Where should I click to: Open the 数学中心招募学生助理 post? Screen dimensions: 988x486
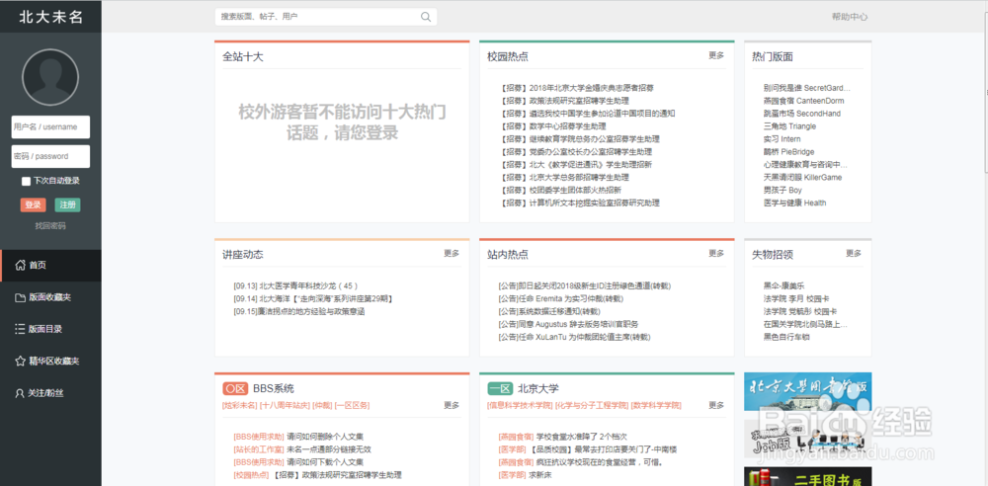coord(555,126)
